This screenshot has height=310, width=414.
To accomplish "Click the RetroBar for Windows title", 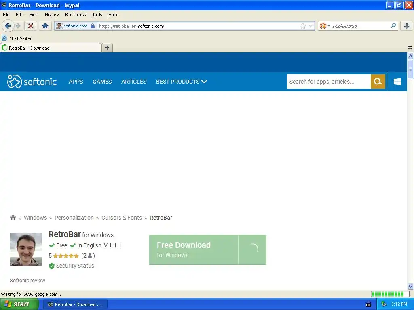I will [81, 234].
